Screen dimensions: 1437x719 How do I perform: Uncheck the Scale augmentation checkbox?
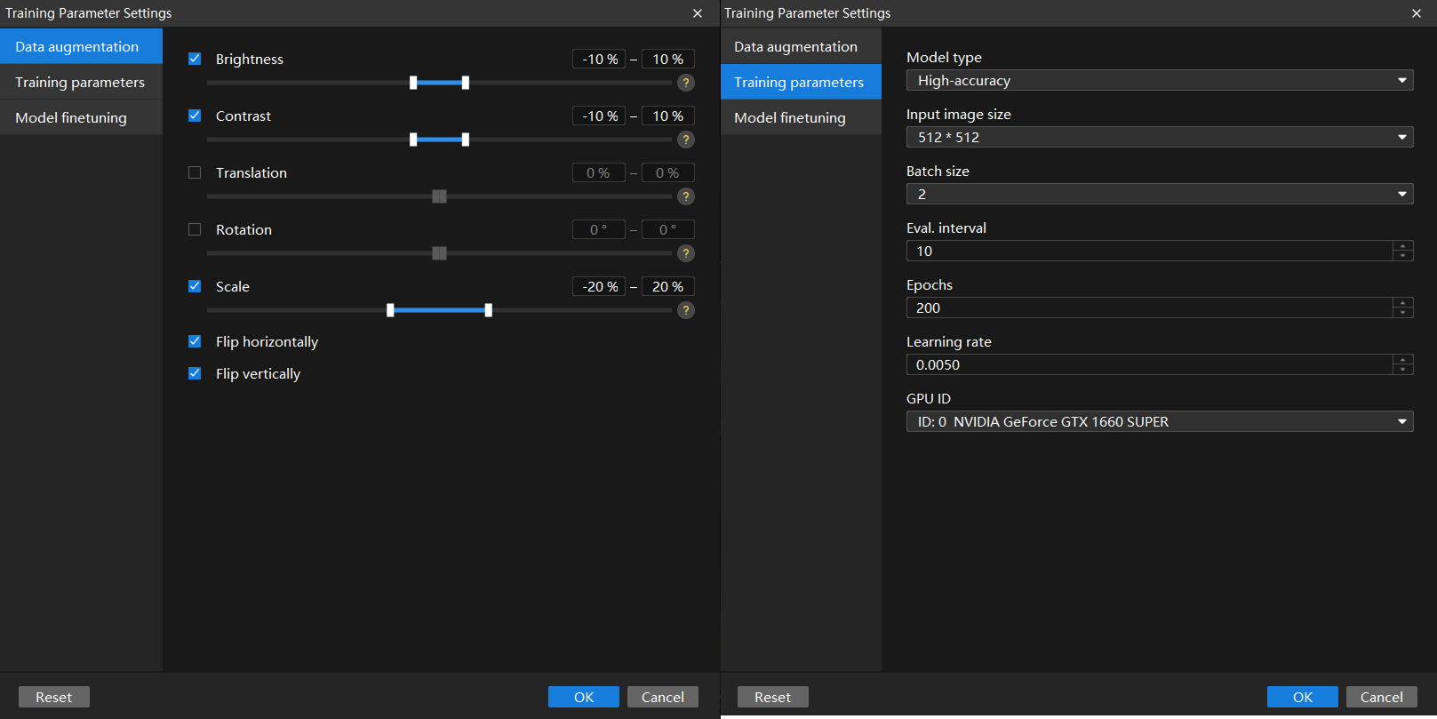click(x=195, y=286)
